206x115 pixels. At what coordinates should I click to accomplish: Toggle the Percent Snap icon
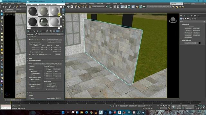tap(83, 7)
